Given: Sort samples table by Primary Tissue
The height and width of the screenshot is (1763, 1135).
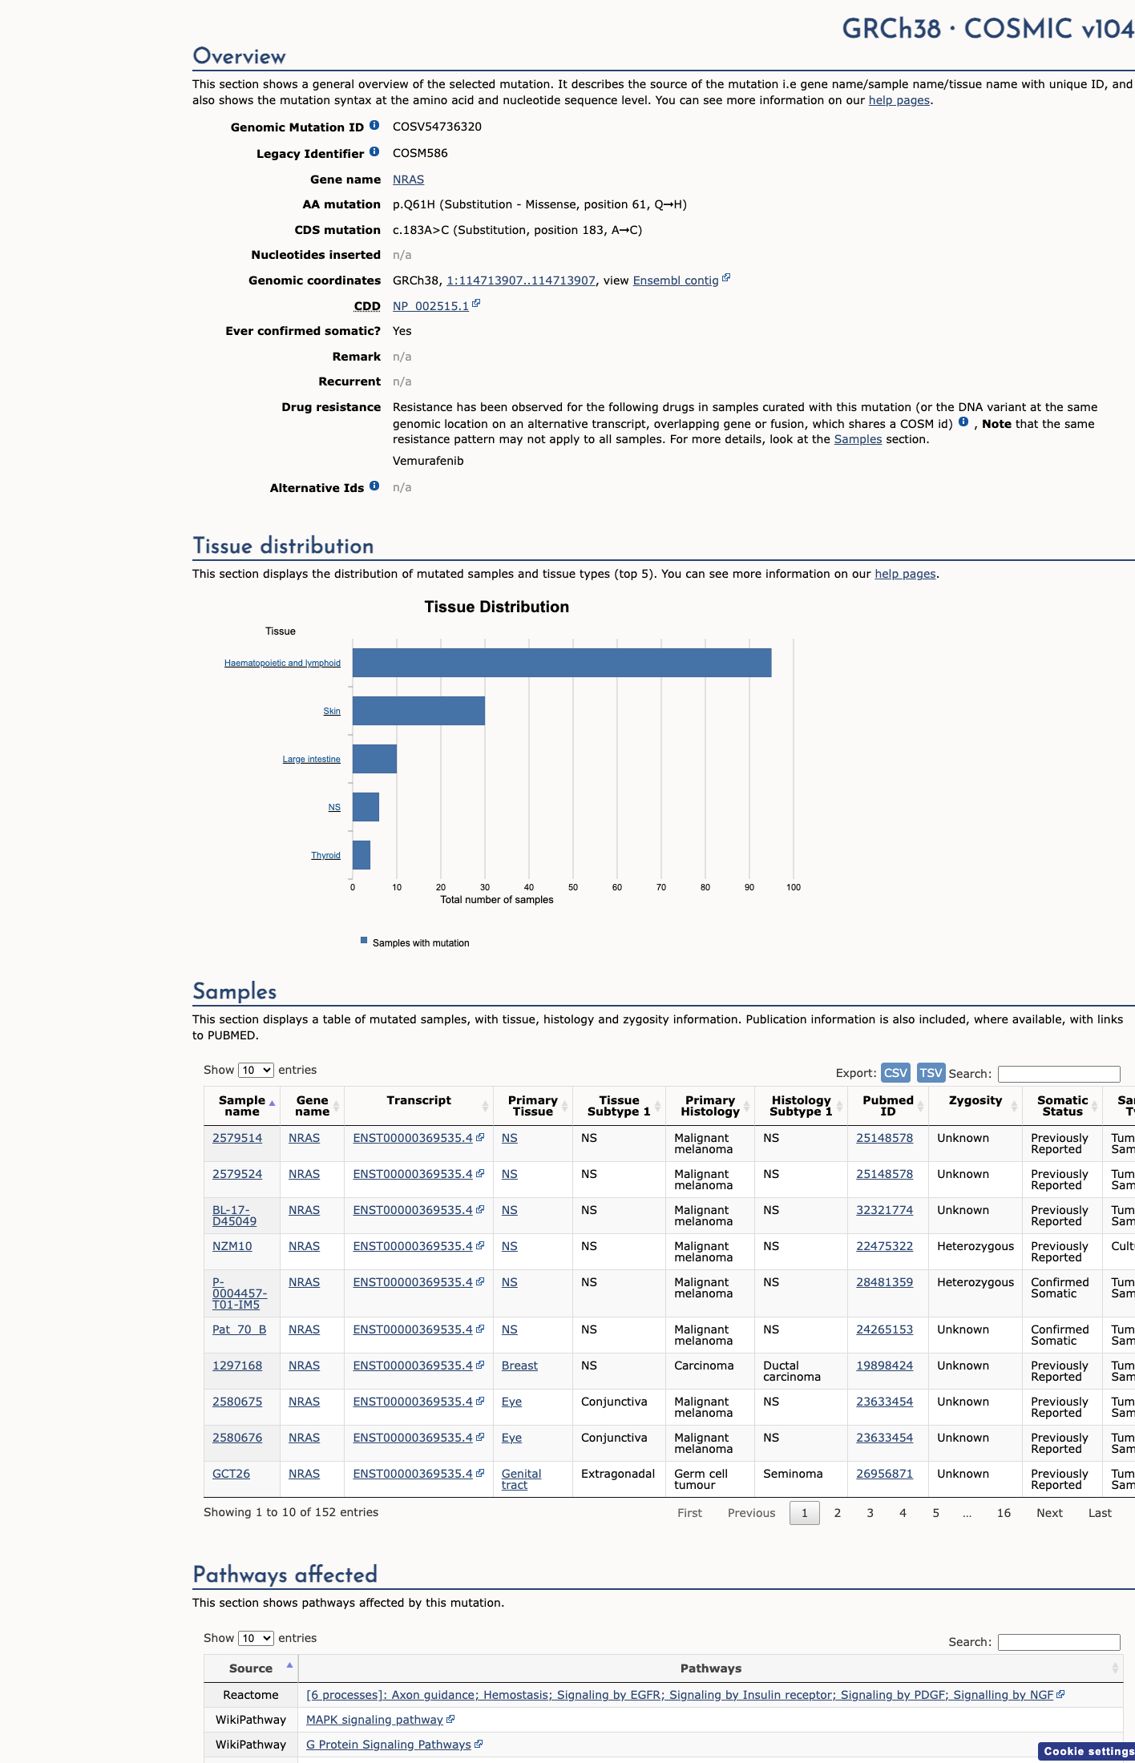Looking at the screenshot, I should click(x=533, y=1106).
